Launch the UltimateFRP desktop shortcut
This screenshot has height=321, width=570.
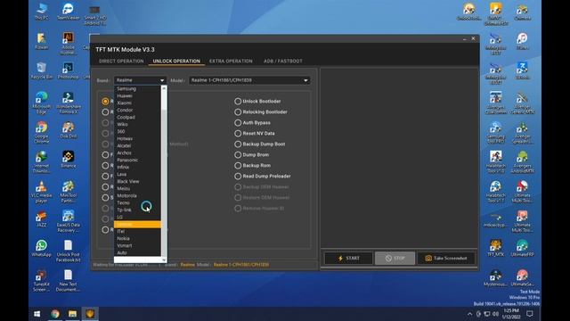(x=522, y=248)
